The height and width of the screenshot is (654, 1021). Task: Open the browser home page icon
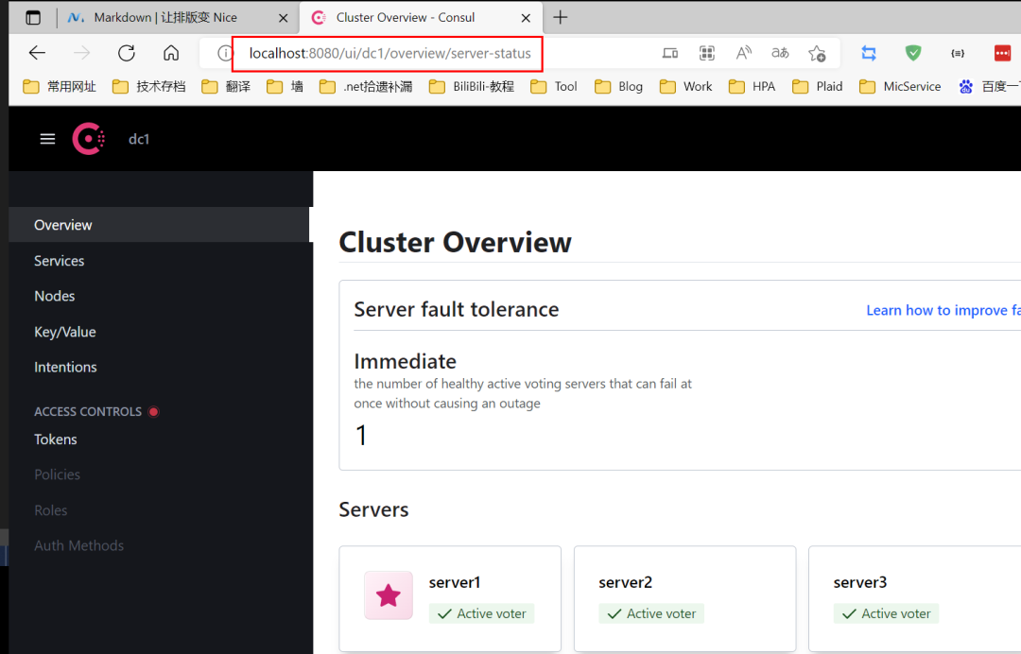(170, 53)
